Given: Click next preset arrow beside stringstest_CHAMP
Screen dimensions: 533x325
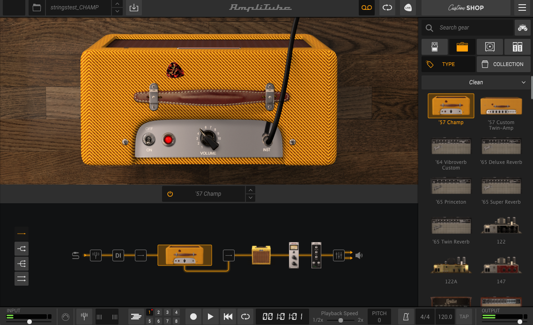Looking at the screenshot, I should click(x=117, y=11).
